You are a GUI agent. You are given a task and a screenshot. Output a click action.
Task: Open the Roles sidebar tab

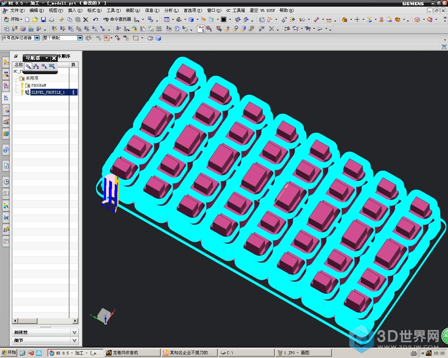pos(6,229)
